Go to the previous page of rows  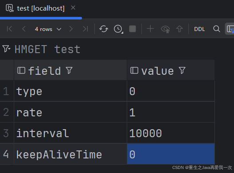(24, 29)
